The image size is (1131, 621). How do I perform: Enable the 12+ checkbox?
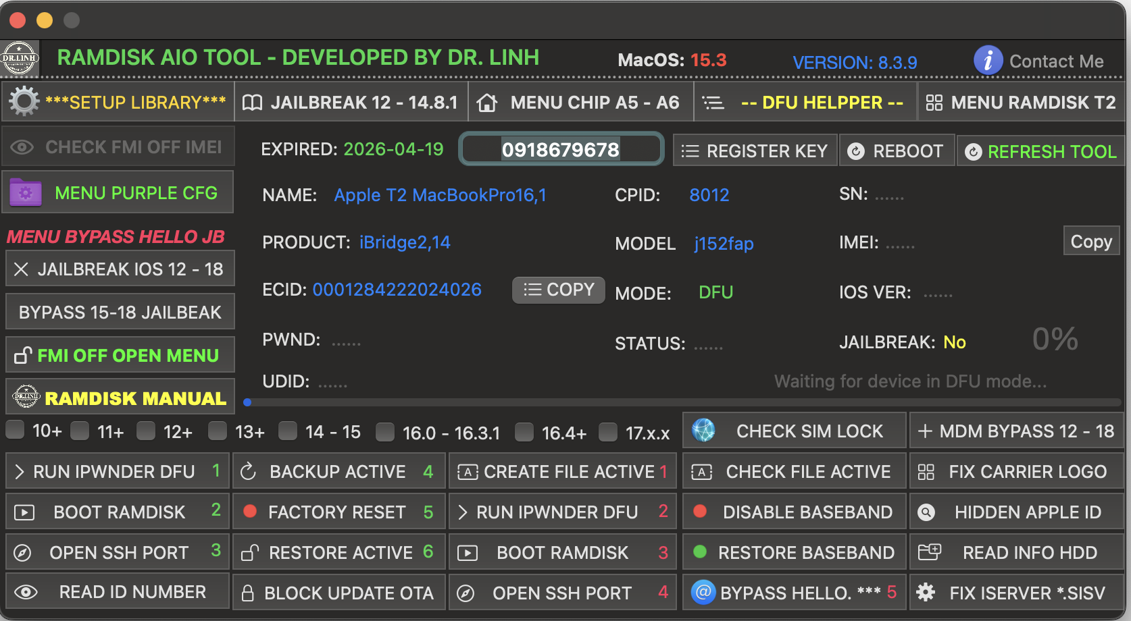(146, 430)
